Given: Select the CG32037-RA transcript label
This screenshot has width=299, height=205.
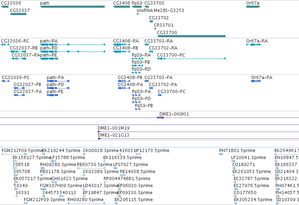Looking at the screenshot, I should [x=26, y=55].
